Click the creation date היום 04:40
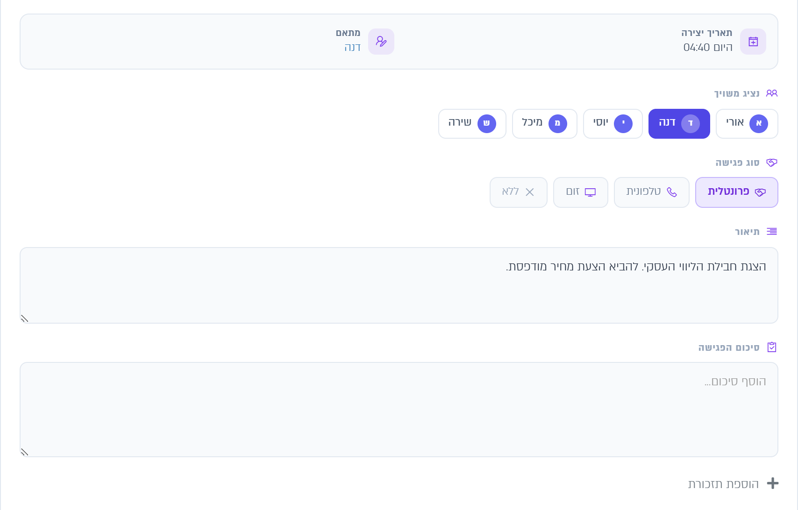Image resolution: width=798 pixels, height=510 pixels. click(x=708, y=47)
